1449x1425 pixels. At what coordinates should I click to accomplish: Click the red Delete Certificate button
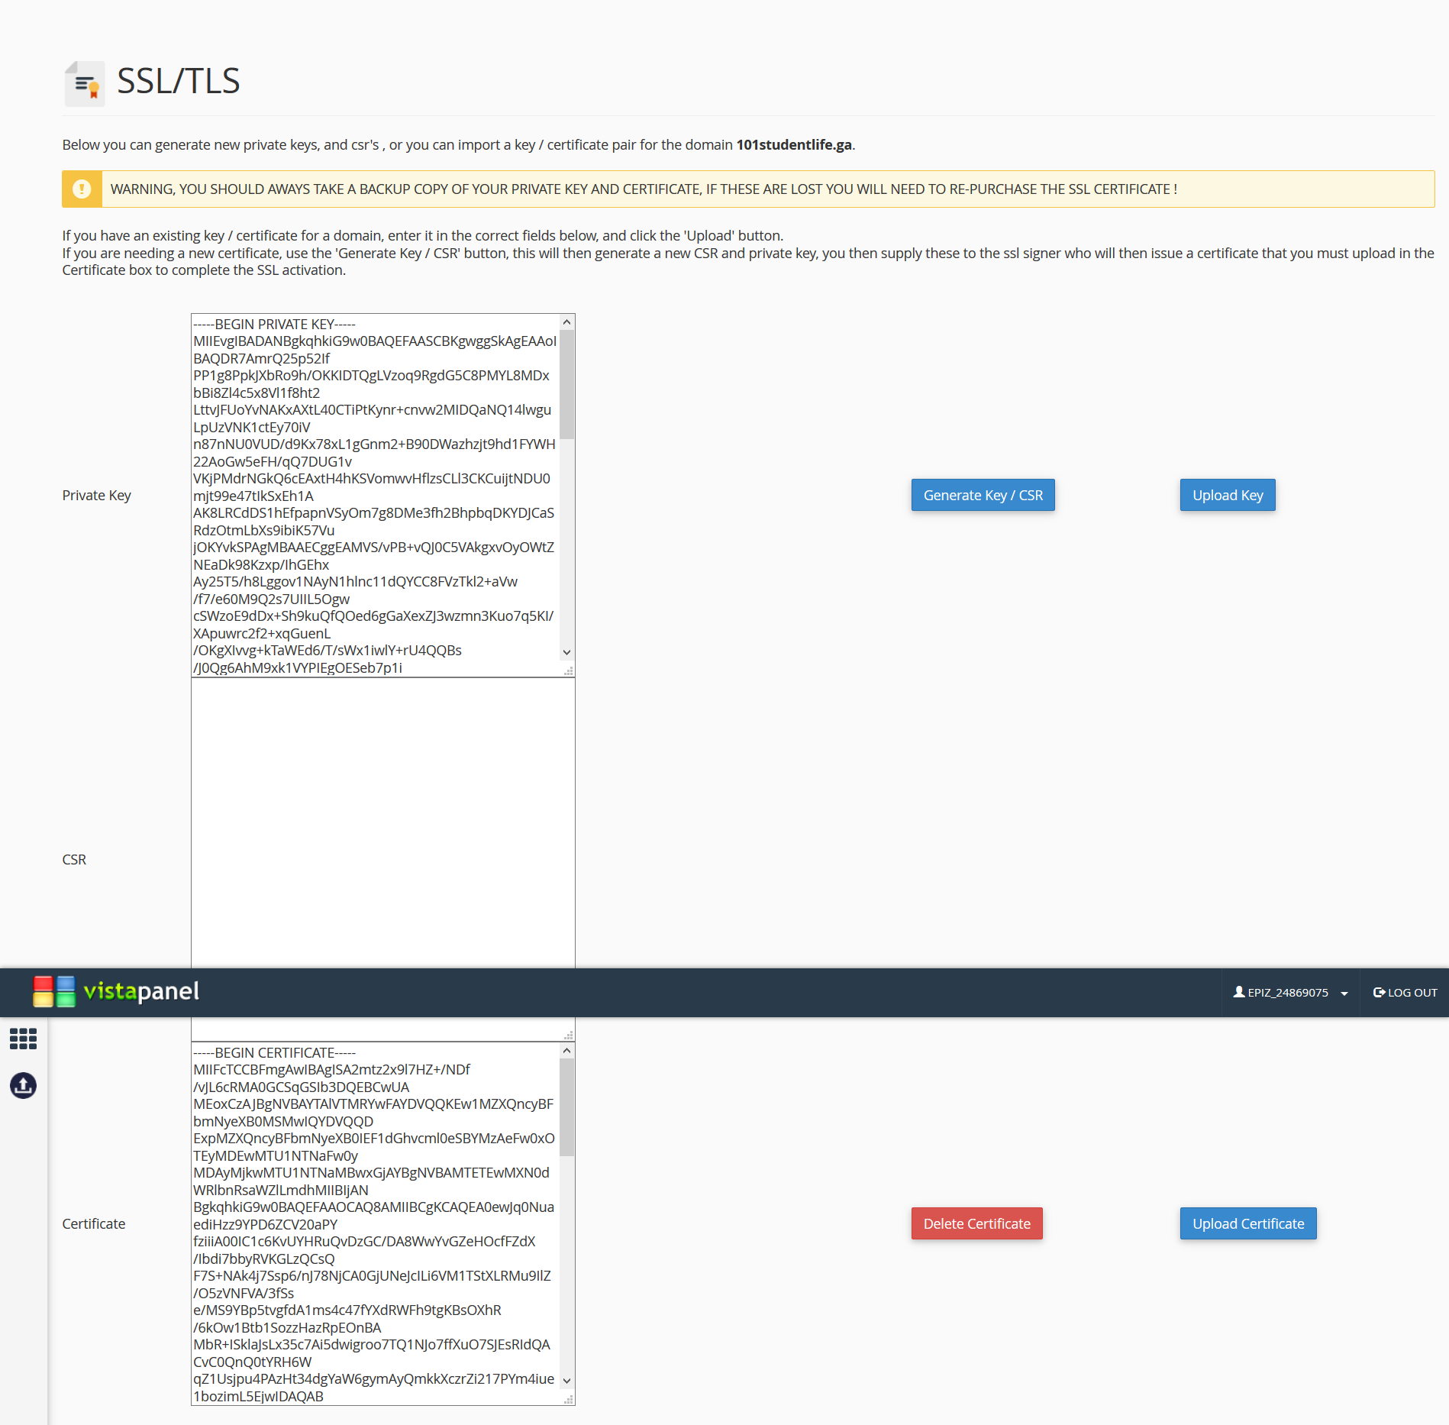[x=976, y=1223]
